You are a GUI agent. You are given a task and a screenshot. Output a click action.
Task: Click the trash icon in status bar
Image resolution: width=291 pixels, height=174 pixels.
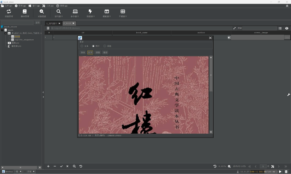point(286,172)
